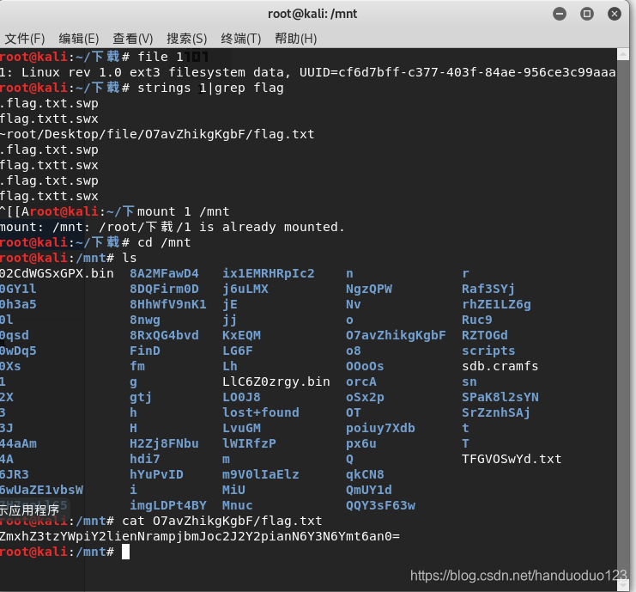Maximize the terminal window
The image size is (636, 592).
pos(586,14)
